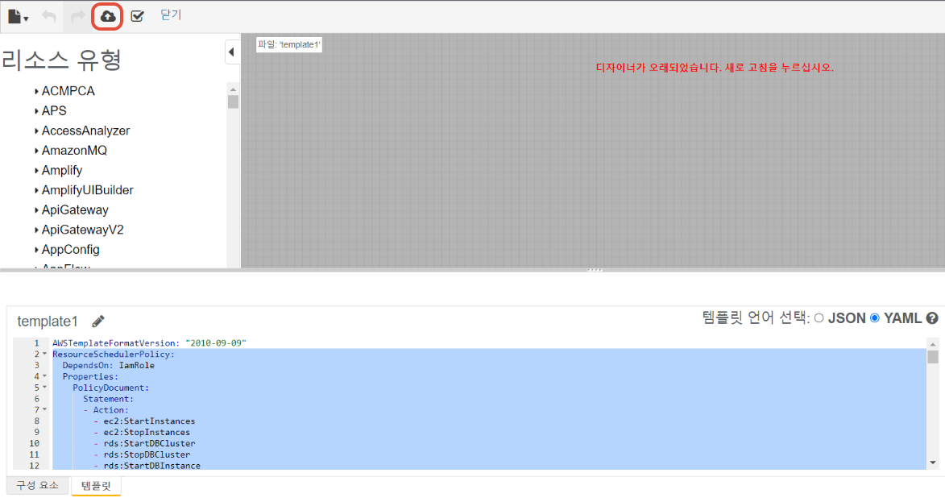Click the cloud upload Create Stack icon
This screenshot has height=502, width=945.
[107, 16]
